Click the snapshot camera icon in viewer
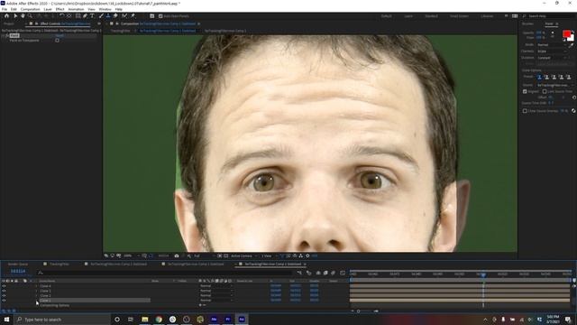This screenshot has height=325, width=577. (177, 255)
